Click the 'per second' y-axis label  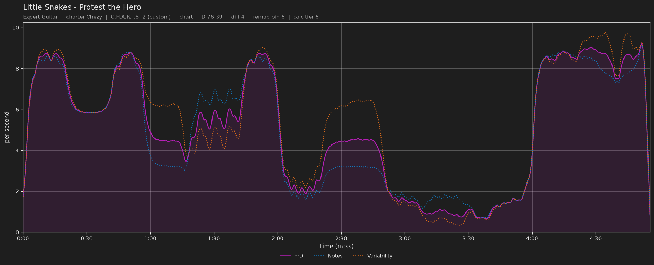(x=7, y=127)
